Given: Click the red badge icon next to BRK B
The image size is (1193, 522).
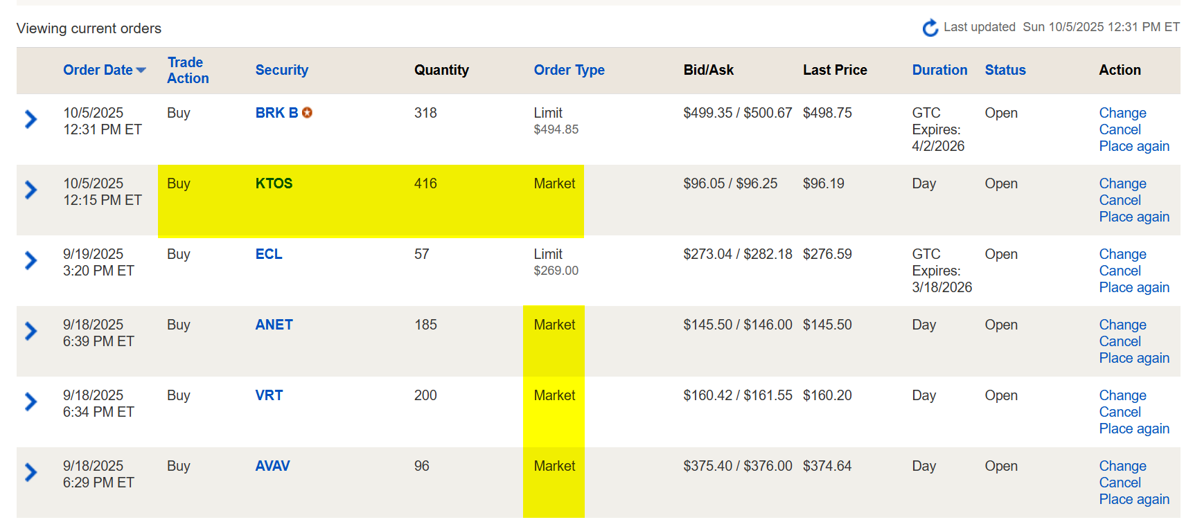Looking at the screenshot, I should [x=307, y=113].
